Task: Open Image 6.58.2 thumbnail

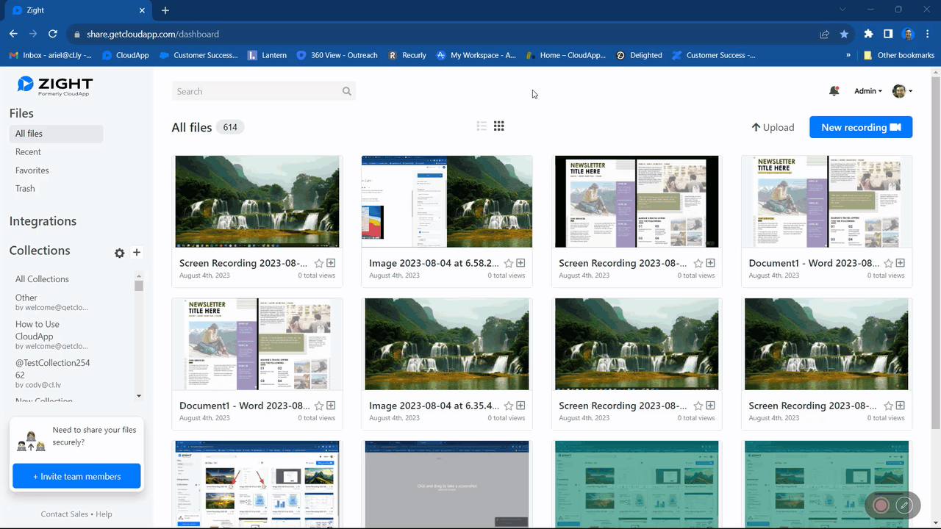Action: point(447,201)
